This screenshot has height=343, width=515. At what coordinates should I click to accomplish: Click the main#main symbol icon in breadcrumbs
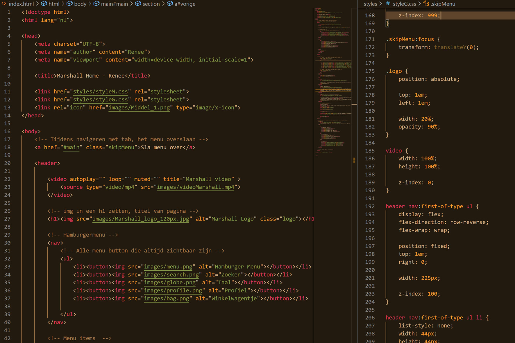96,4
